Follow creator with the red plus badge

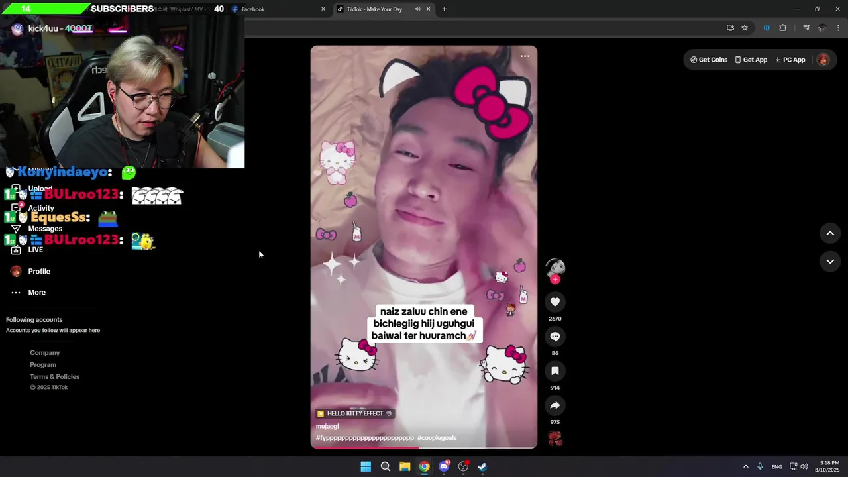tap(555, 280)
